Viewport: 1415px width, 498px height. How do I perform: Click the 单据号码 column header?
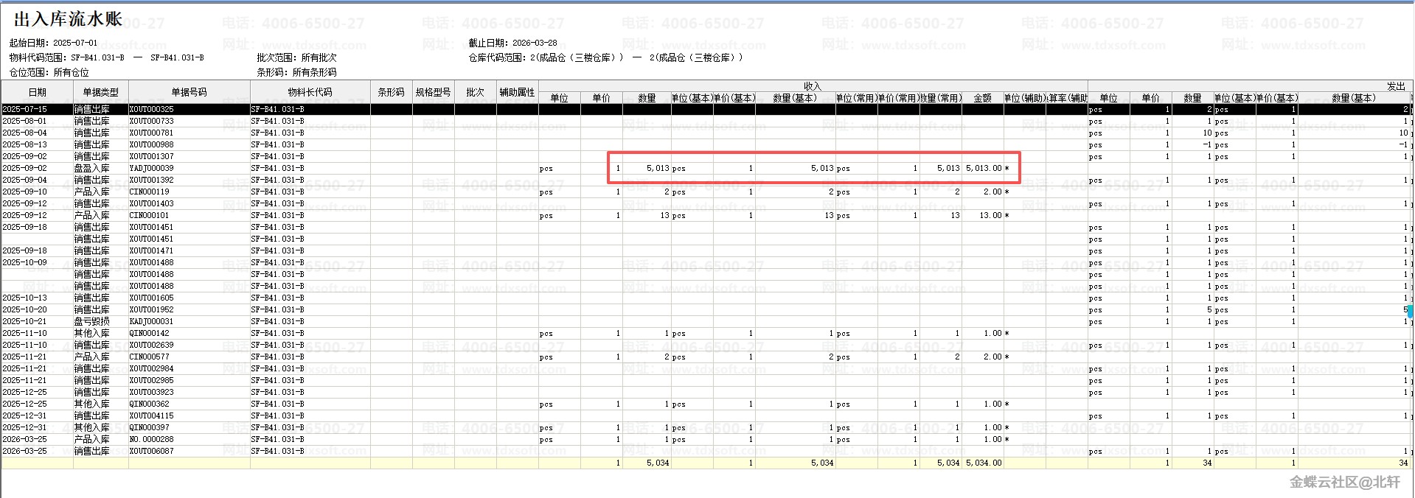189,92
